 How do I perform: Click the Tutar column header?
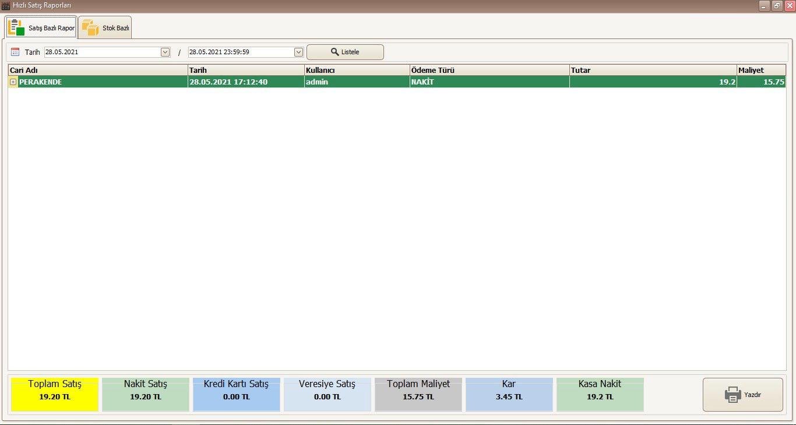point(653,70)
